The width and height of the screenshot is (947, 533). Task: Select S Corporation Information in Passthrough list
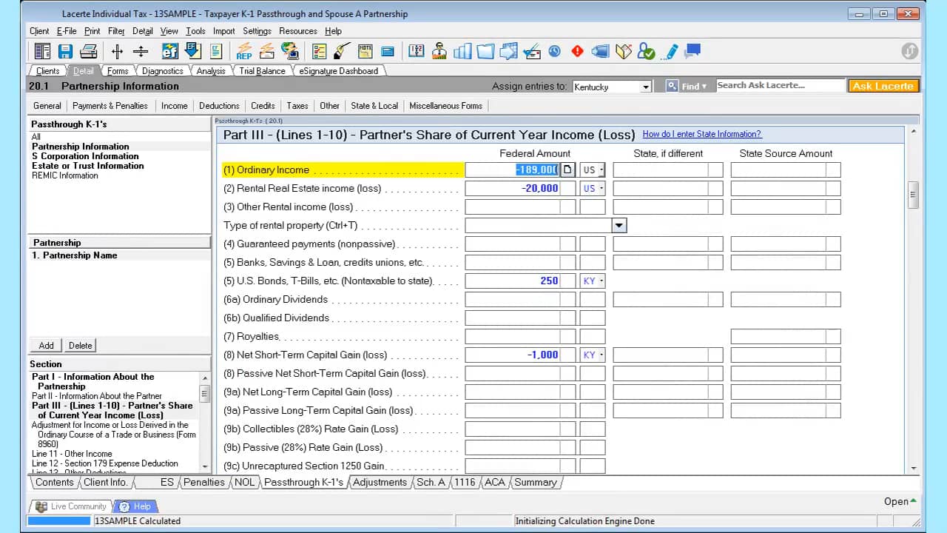click(85, 156)
